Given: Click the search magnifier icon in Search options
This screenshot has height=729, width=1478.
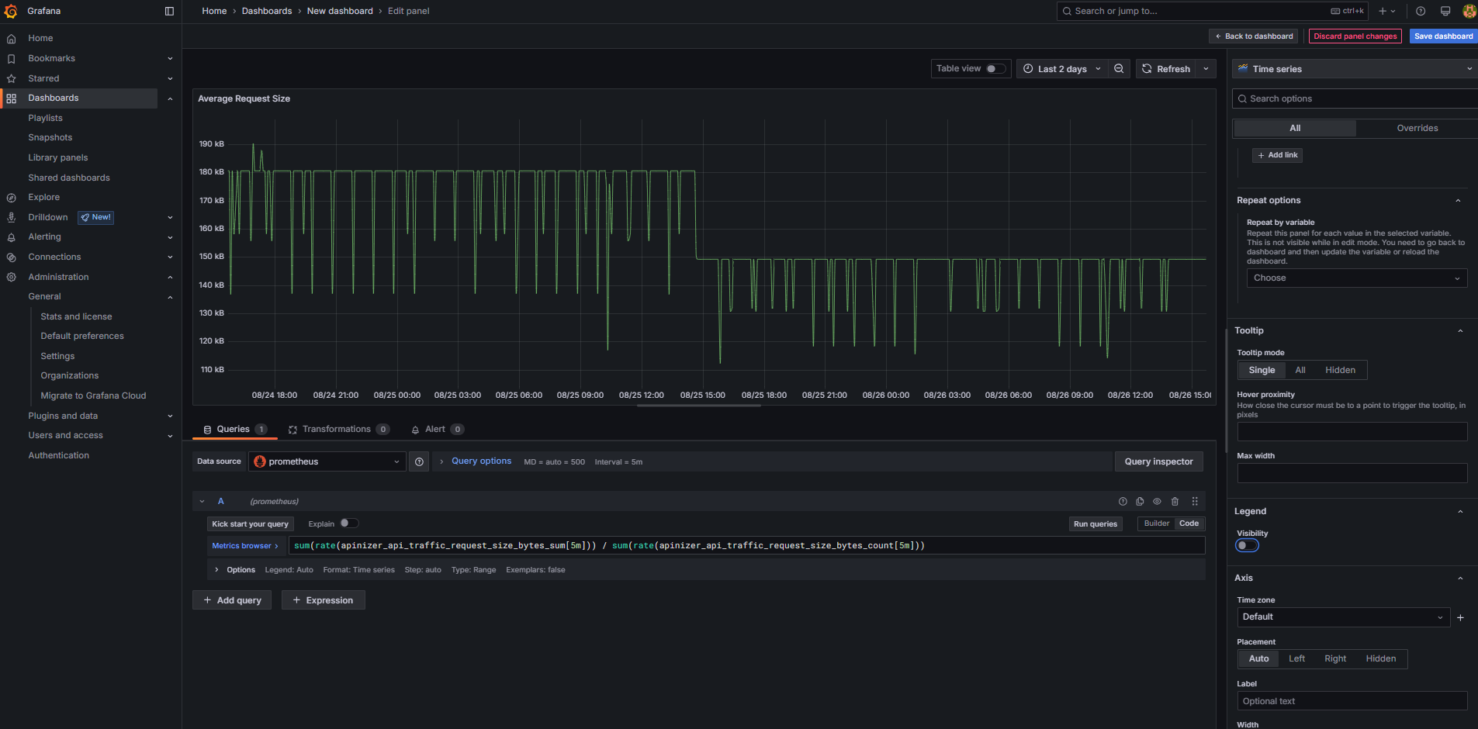Looking at the screenshot, I should (x=1242, y=99).
